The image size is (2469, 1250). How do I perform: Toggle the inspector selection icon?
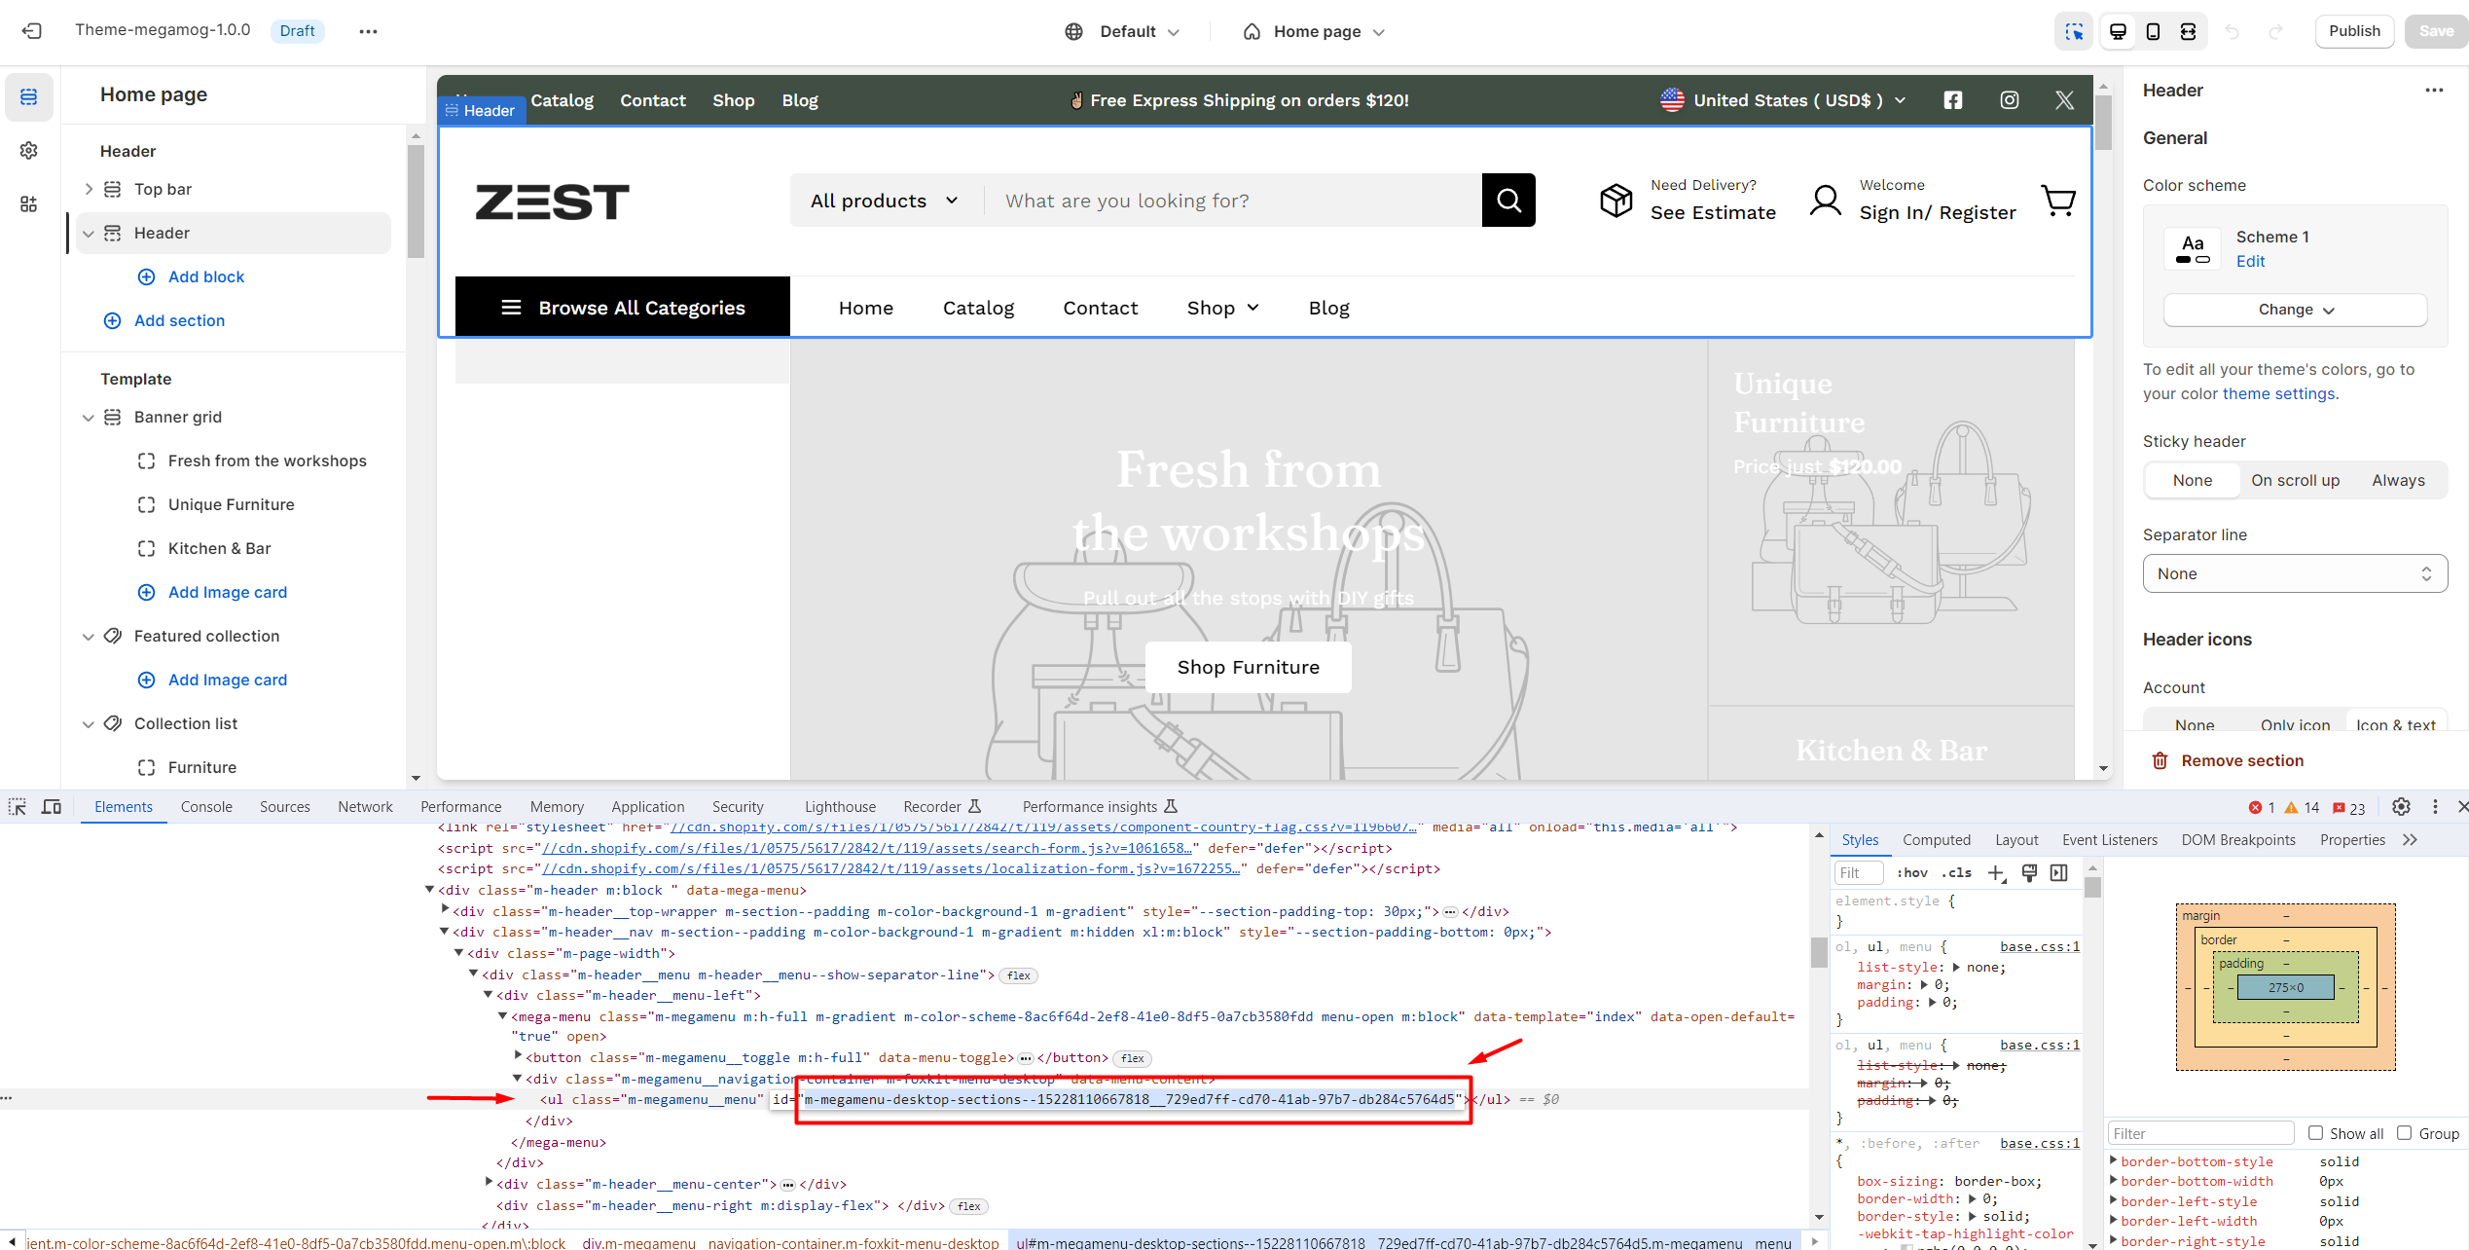(x=2074, y=31)
